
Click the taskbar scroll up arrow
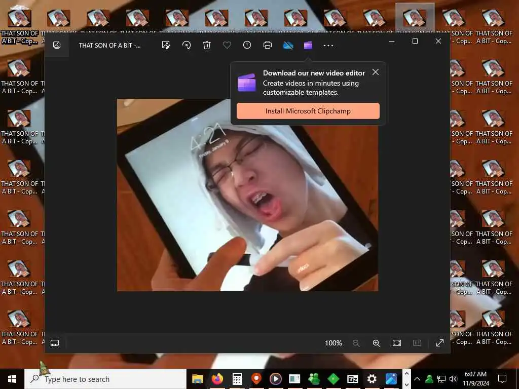point(407,373)
